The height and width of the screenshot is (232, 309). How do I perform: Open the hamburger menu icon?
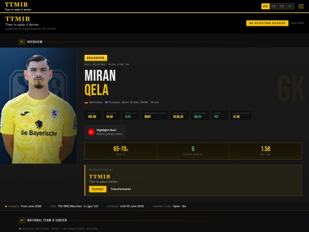(x=301, y=6)
